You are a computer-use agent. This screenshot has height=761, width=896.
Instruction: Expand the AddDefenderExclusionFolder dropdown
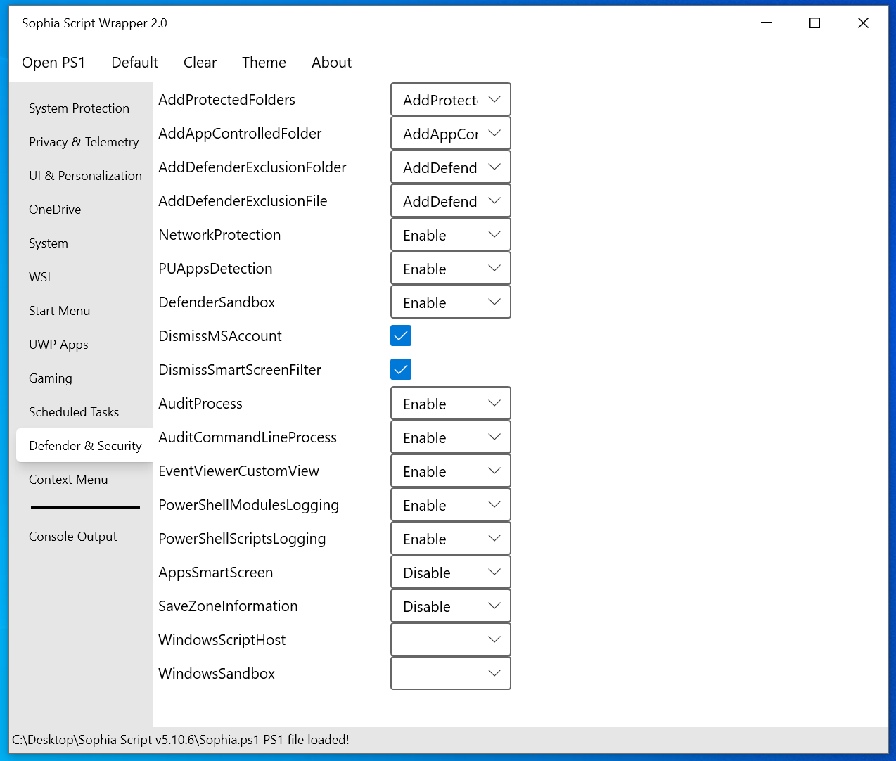click(451, 167)
